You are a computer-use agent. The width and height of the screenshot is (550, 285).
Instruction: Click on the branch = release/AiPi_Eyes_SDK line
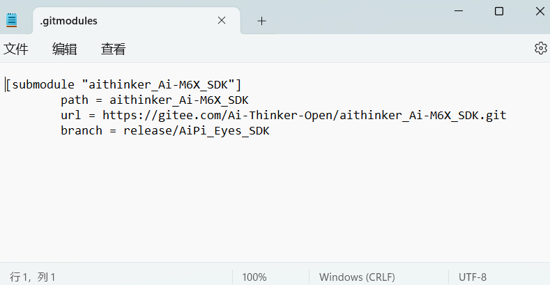165,131
